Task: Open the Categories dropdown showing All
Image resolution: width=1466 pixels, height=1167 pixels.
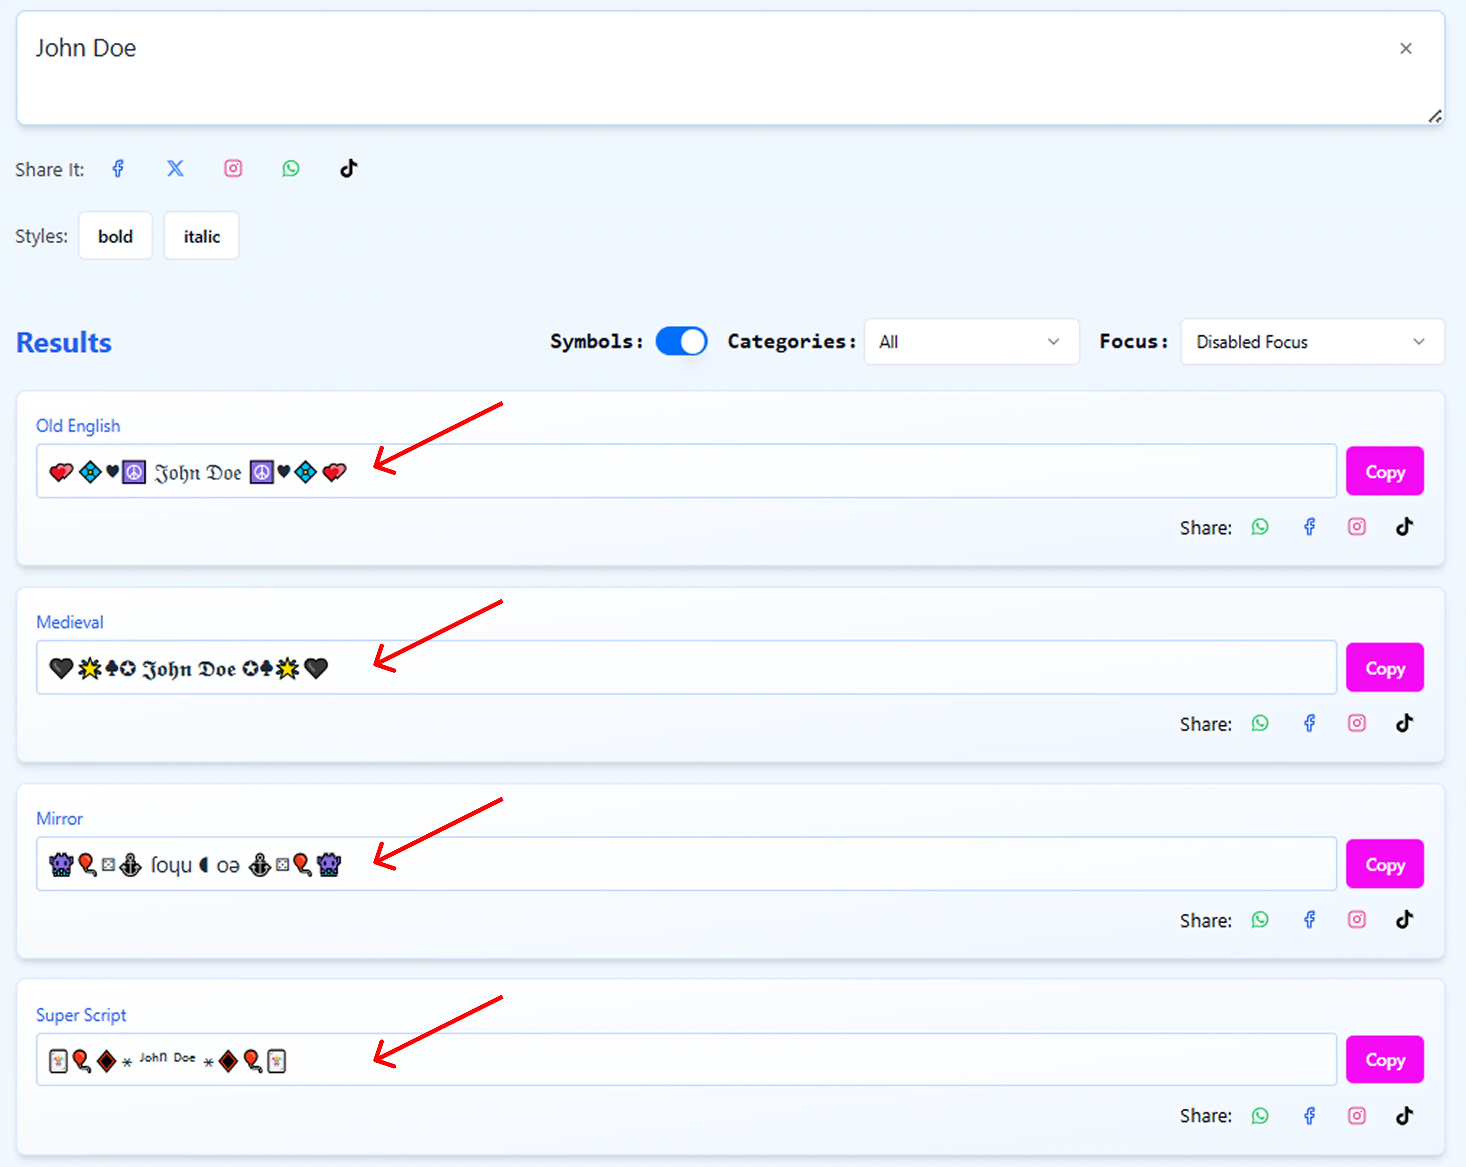Action: 971,341
